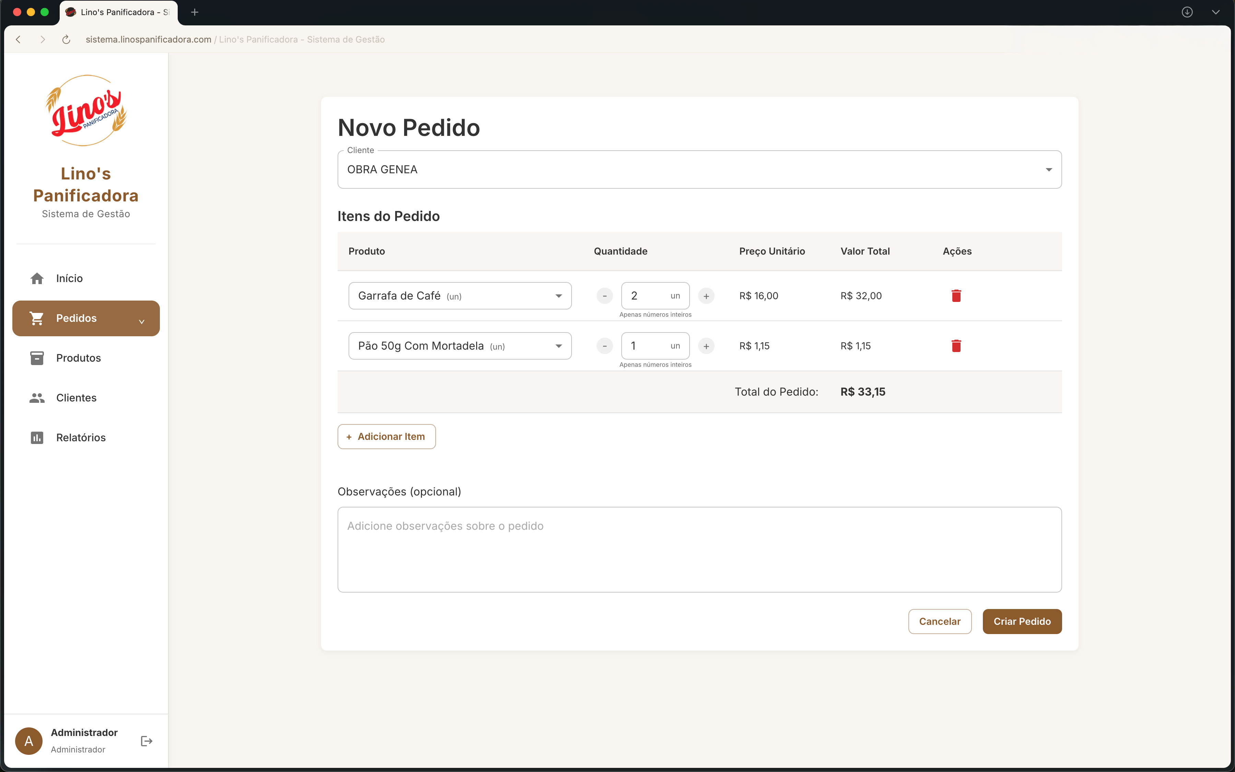
Task: Click the Cancelar button
Action: pos(940,621)
